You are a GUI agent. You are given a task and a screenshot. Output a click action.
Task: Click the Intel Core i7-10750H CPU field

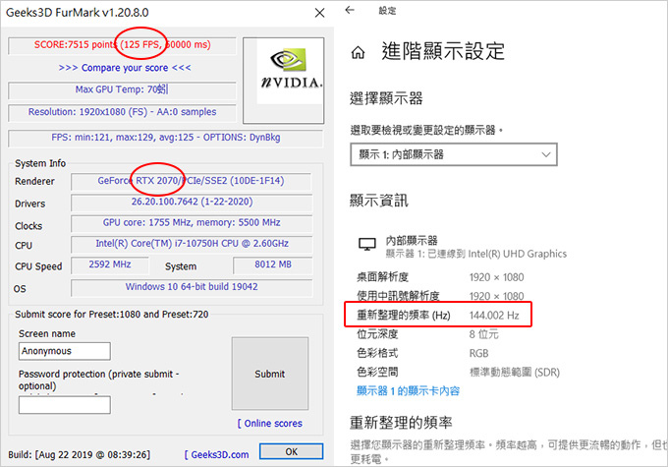192,244
